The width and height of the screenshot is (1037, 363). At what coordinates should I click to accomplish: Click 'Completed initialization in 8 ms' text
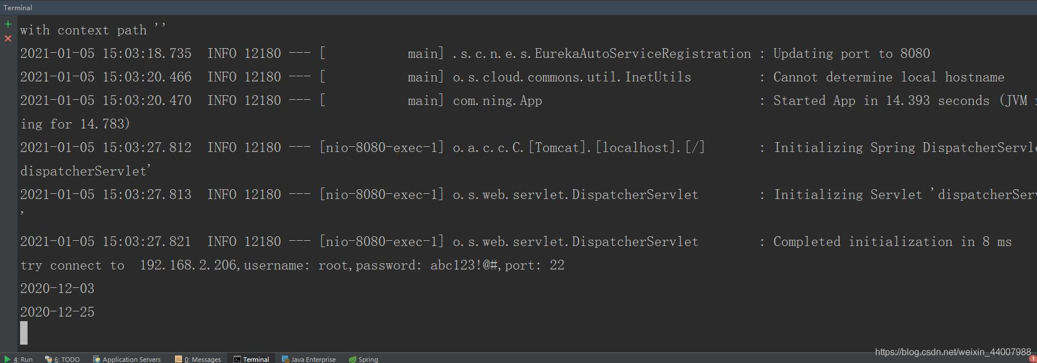click(892, 241)
